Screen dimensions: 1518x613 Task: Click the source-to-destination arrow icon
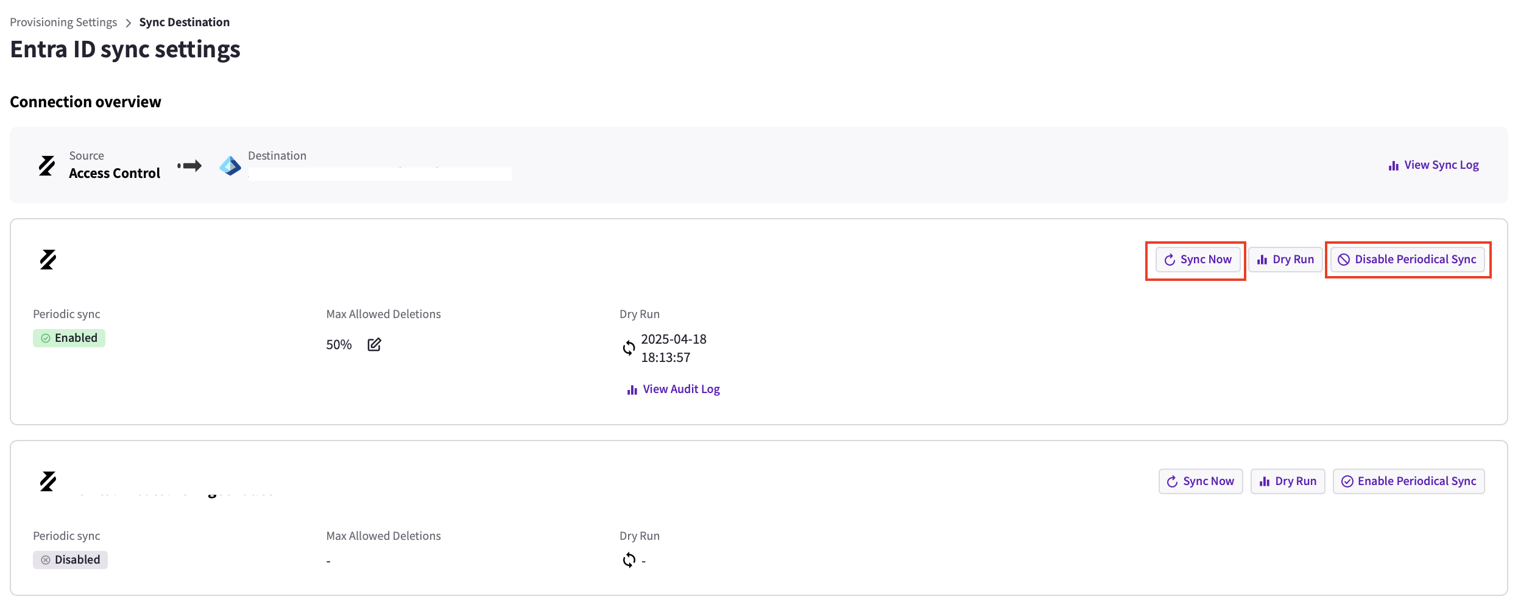click(189, 166)
